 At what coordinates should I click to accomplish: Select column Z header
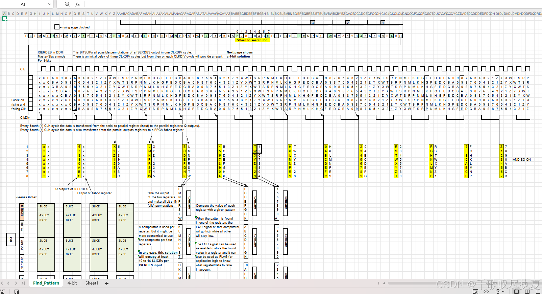pos(114,14)
